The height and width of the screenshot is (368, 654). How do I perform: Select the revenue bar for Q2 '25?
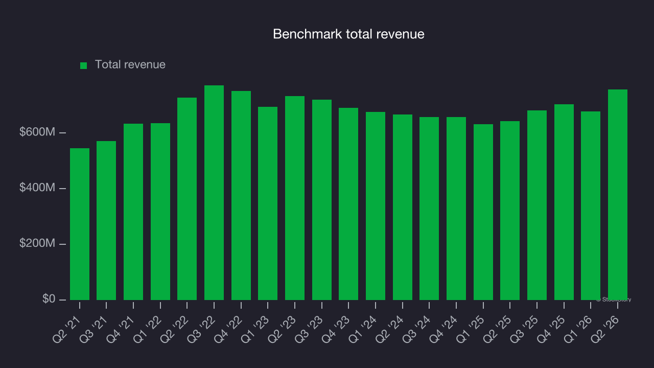coord(510,211)
